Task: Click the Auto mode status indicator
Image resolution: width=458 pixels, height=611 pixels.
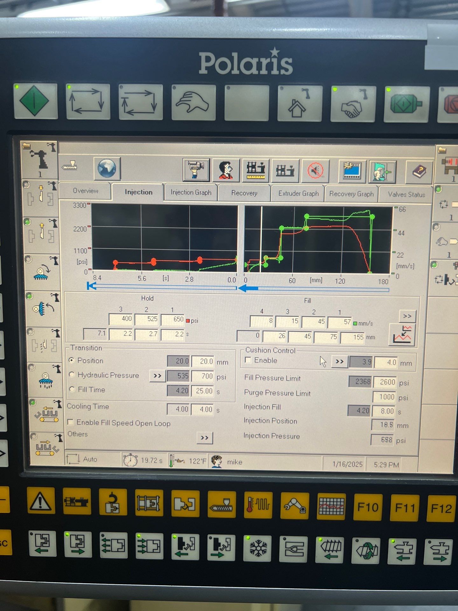Action: (82, 459)
